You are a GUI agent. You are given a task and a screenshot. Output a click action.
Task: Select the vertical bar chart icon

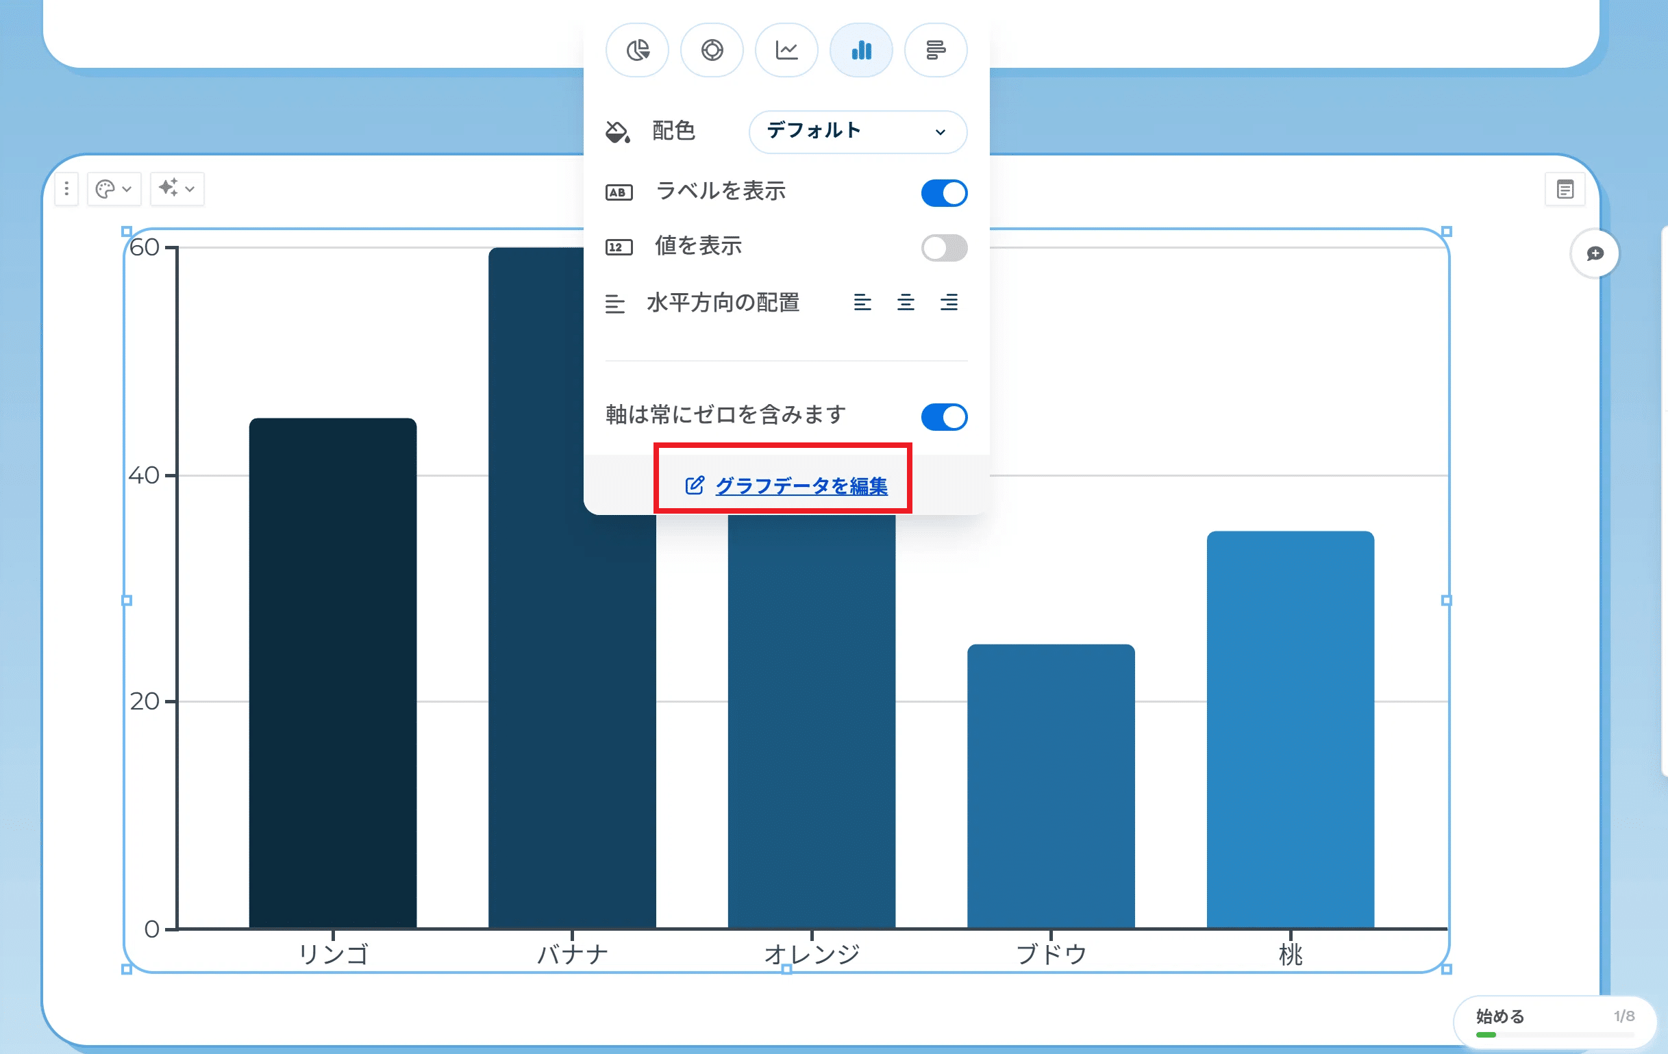[861, 50]
